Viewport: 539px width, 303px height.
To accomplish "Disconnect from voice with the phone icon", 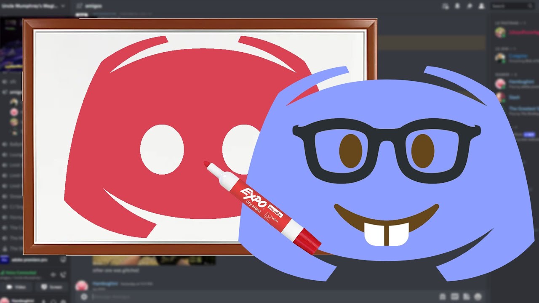I will (63, 275).
